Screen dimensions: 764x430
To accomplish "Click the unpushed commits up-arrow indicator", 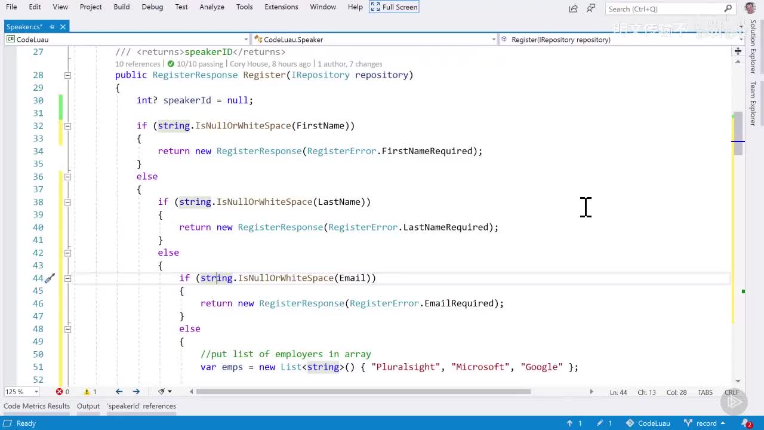I will point(574,423).
